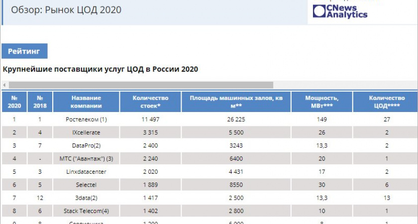
Task: Sort by the № 2018 column header
Action: 40,102
